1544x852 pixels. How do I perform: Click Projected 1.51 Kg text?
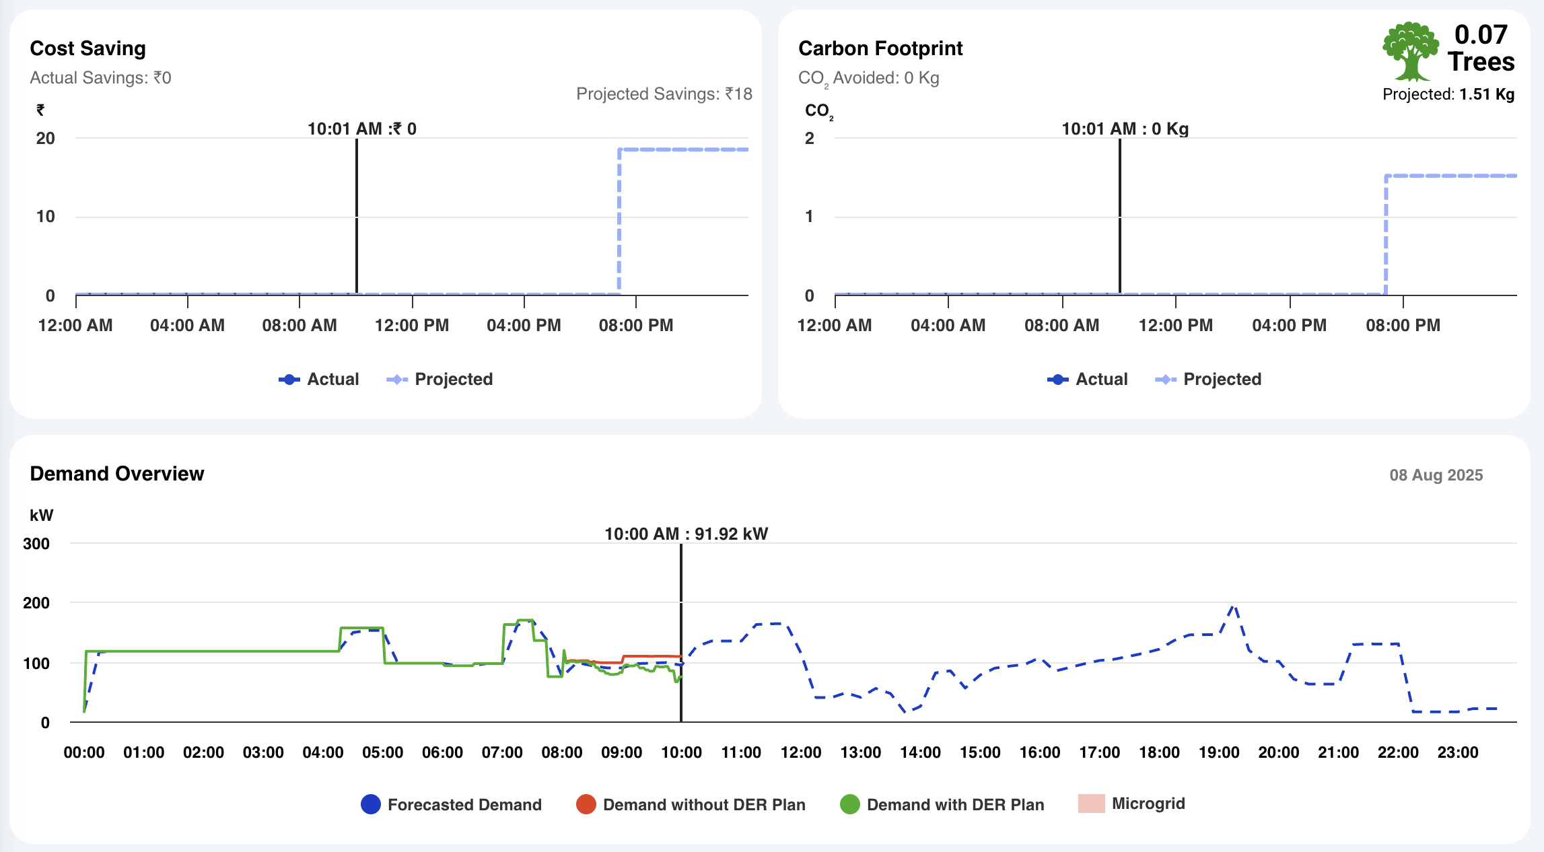click(1448, 94)
